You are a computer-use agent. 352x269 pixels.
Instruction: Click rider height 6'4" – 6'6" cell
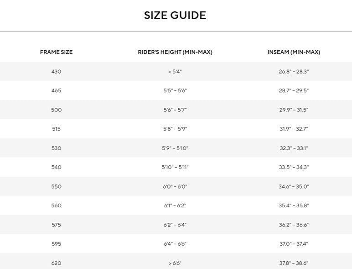(175, 244)
